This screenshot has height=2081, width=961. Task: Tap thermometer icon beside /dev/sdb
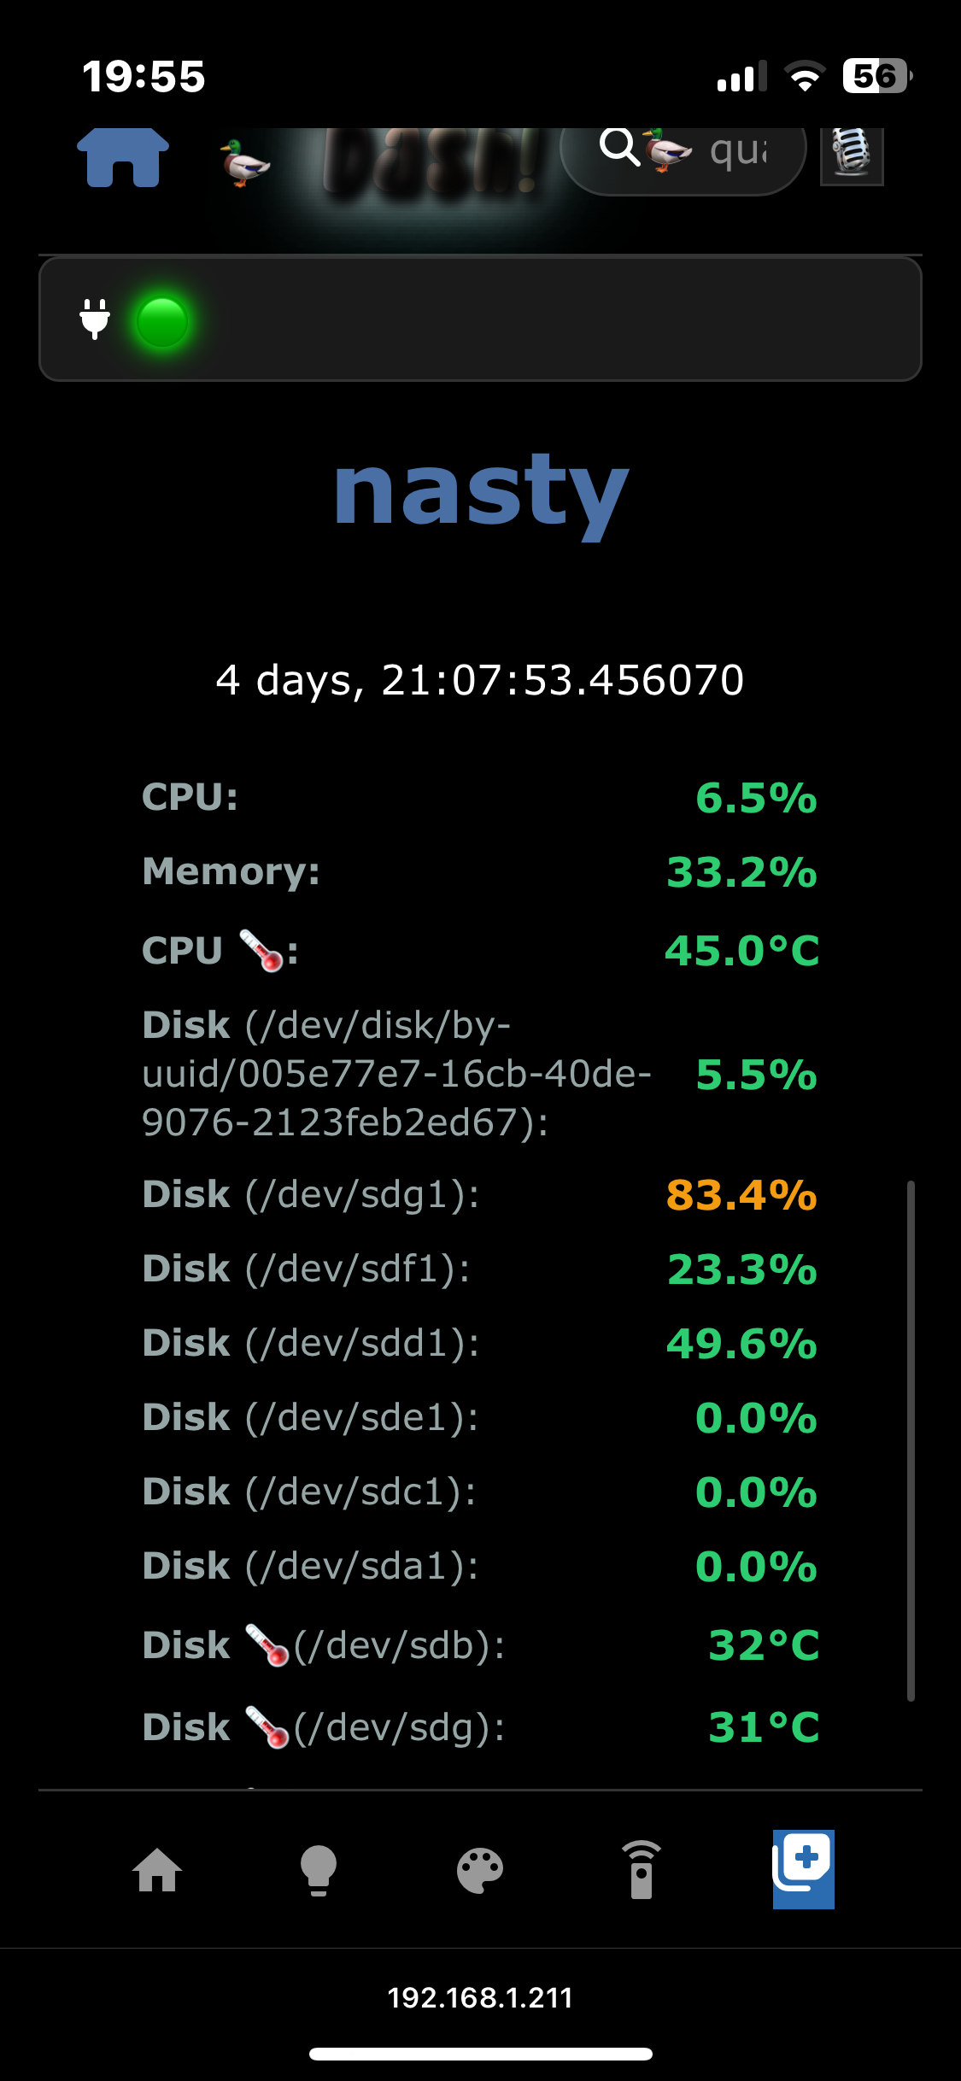click(267, 1646)
